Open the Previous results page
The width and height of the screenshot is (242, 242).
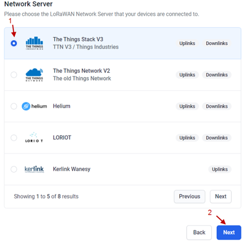pyautogui.click(x=189, y=196)
